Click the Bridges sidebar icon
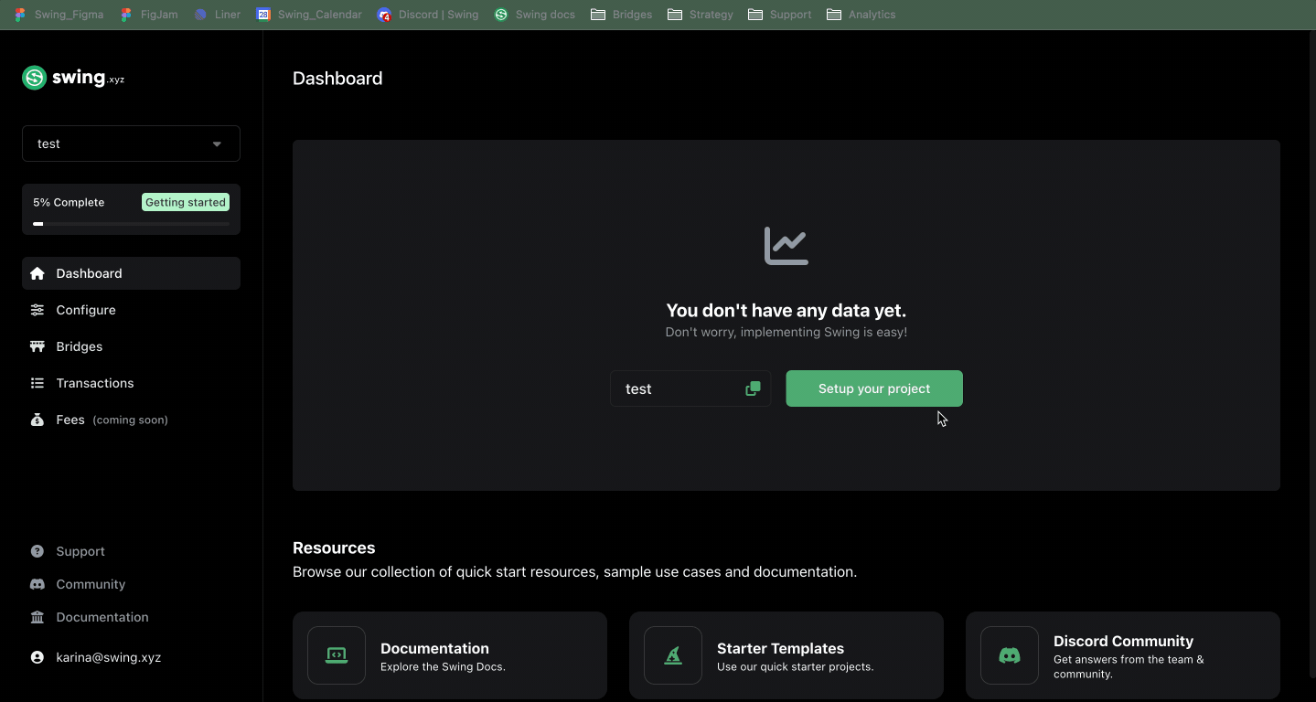This screenshot has width=1316, height=702. (37, 346)
